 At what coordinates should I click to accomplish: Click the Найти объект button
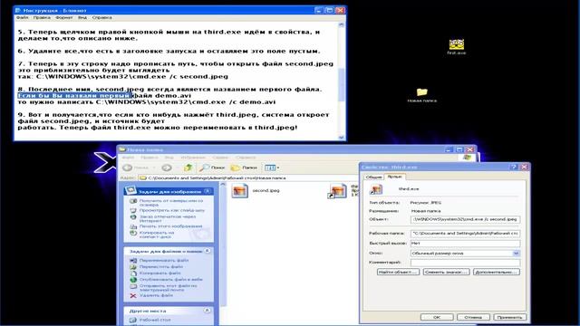coord(398,272)
